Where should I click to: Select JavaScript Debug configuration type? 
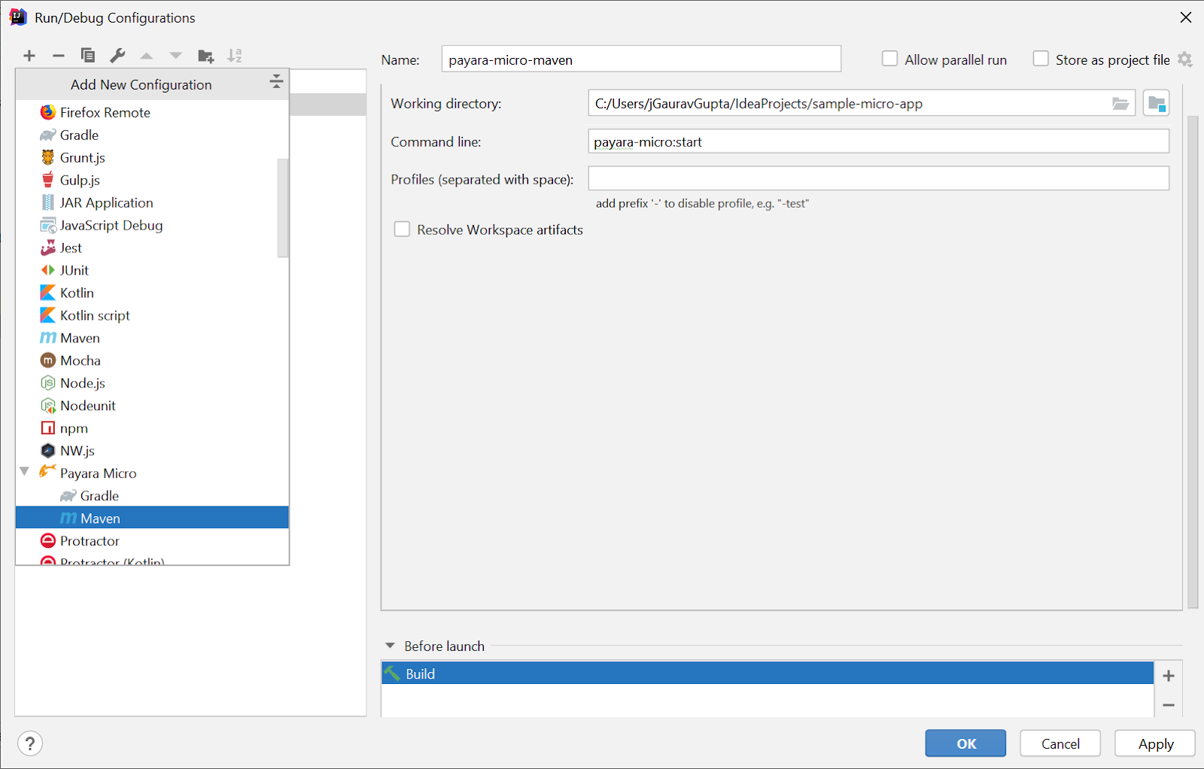point(152,225)
